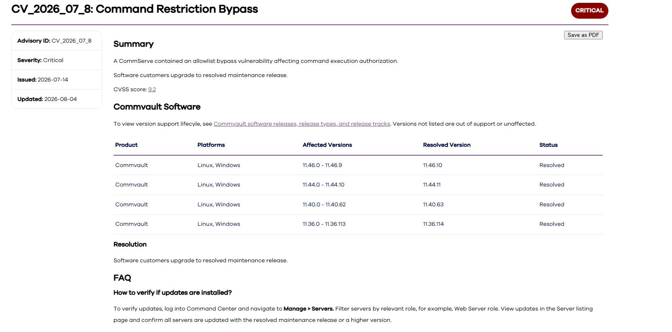This screenshot has width=672, height=332.
Task: Select resolved version 11.46.10 cell
Action: pos(432,165)
